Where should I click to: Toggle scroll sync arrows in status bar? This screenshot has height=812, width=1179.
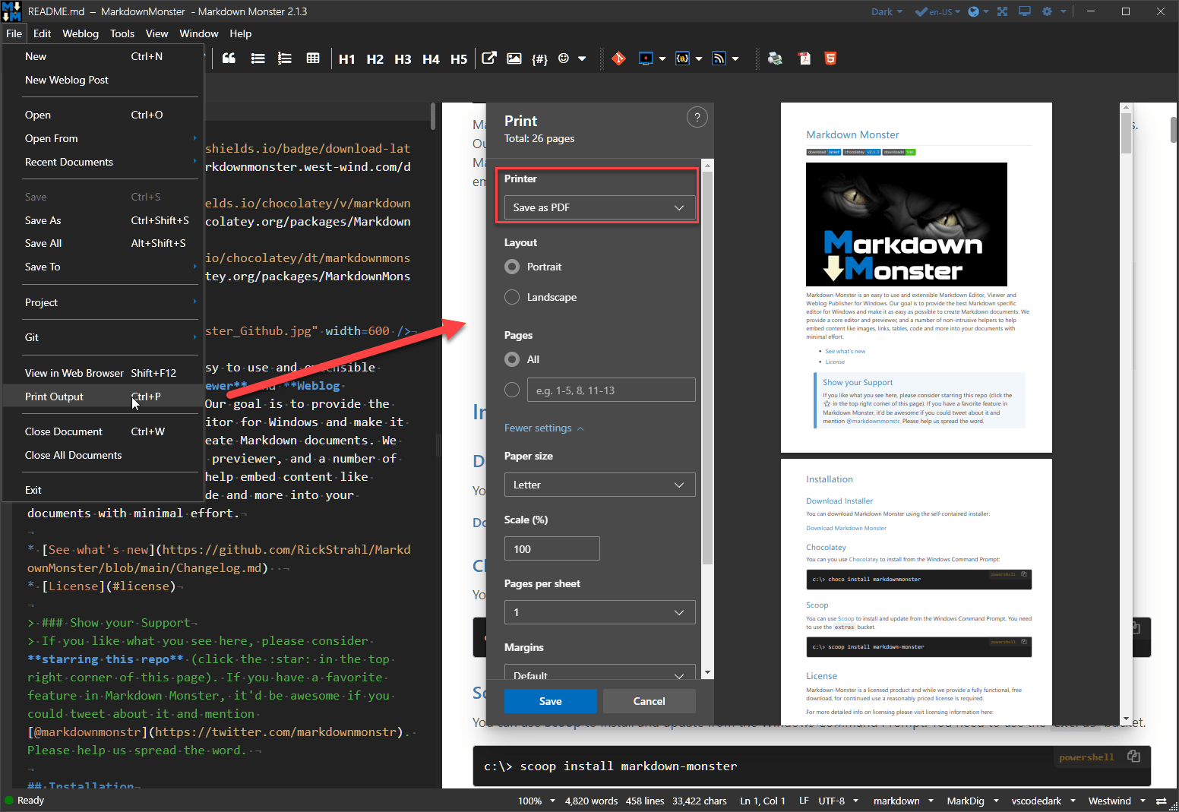tap(1161, 801)
